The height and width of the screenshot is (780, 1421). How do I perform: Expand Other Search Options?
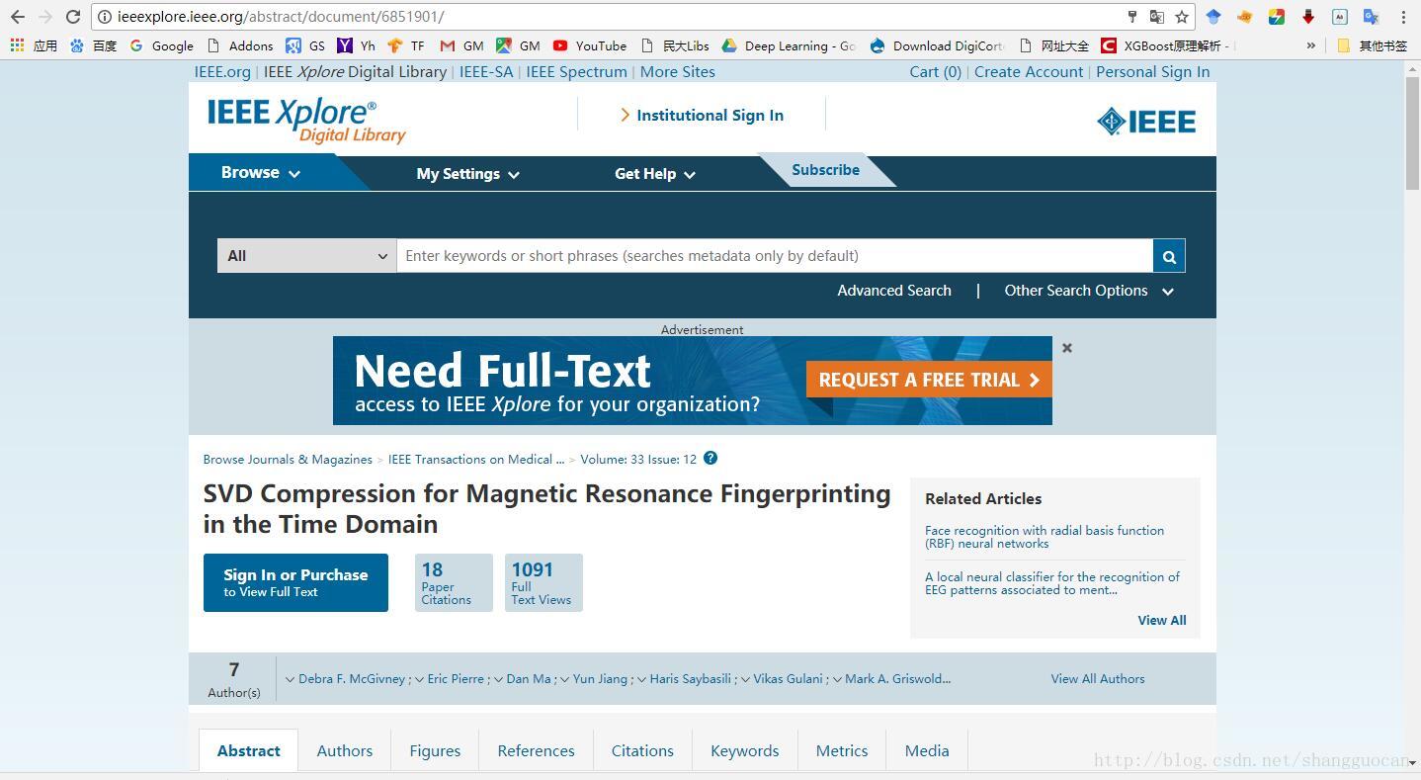[1089, 291]
